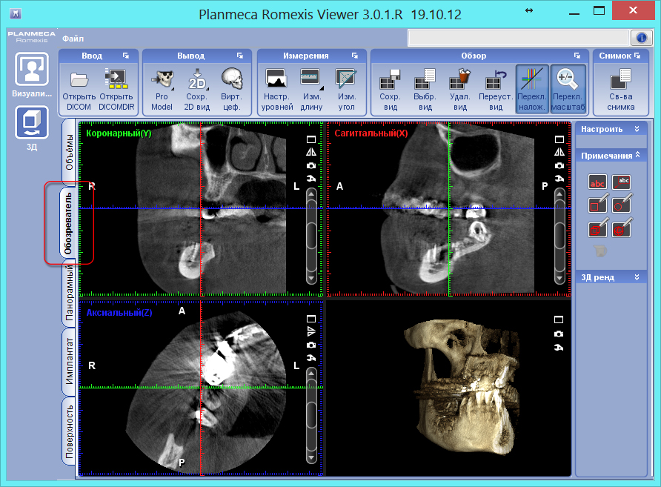Undock the Измерения toolbar group
The height and width of the screenshot is (487, 661).
[354, 56]
